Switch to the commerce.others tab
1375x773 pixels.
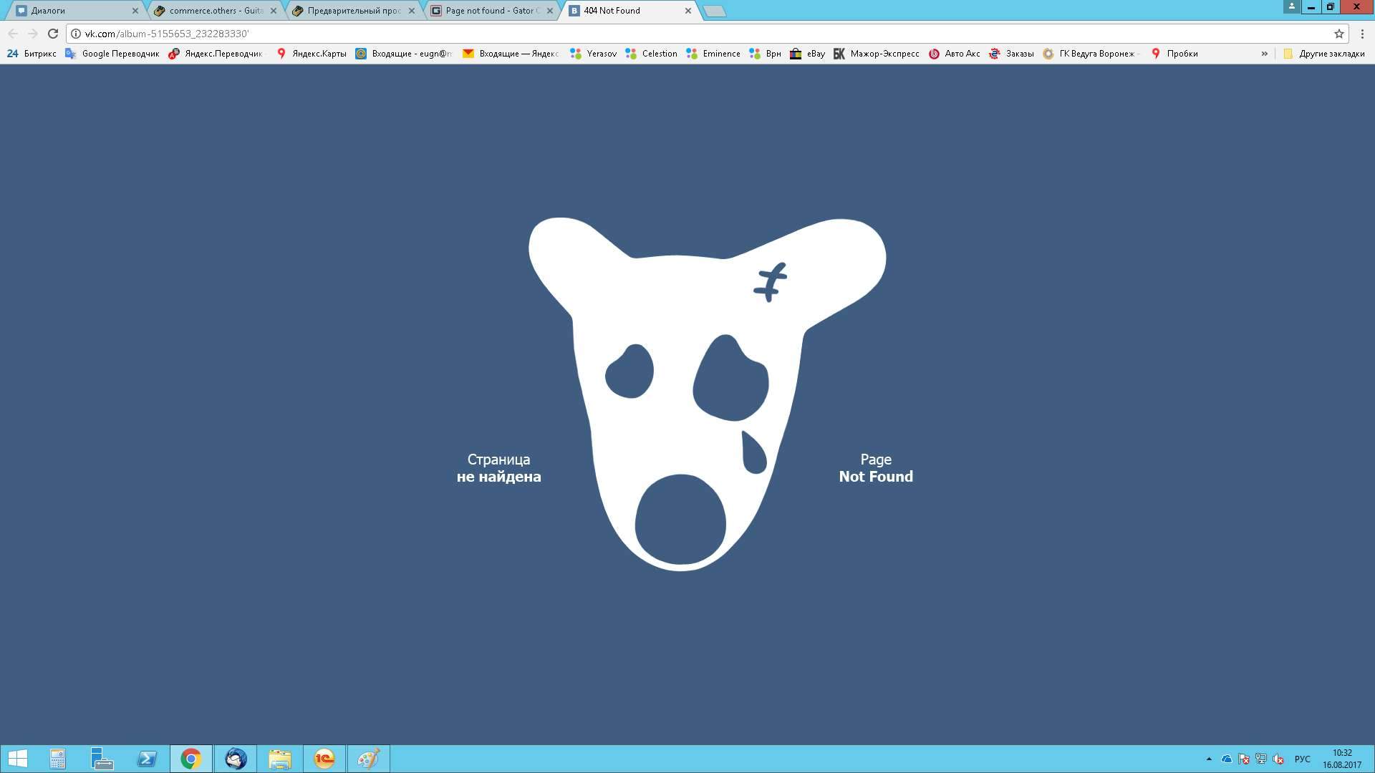[213, 11]
